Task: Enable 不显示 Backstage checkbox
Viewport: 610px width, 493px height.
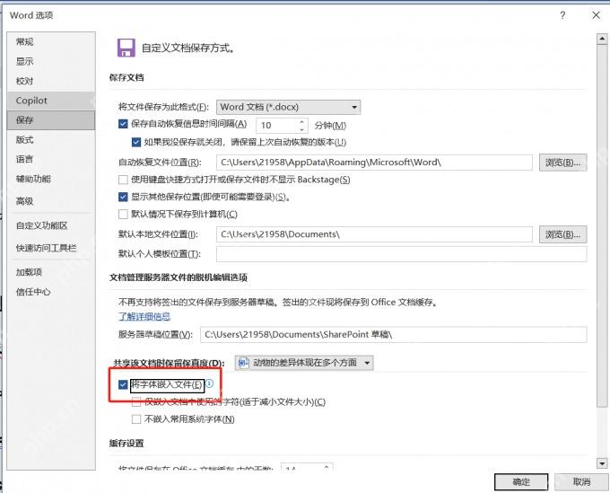Action: 123,180
